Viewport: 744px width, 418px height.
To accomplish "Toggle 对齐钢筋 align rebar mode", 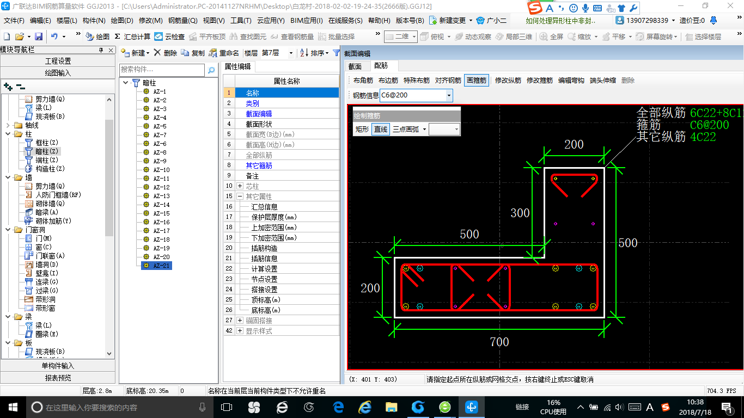I will point(448,80).
